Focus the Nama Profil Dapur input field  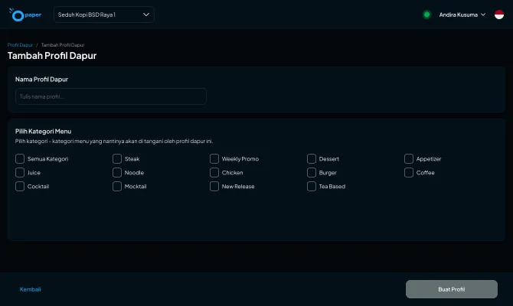(x=111, y=96)
